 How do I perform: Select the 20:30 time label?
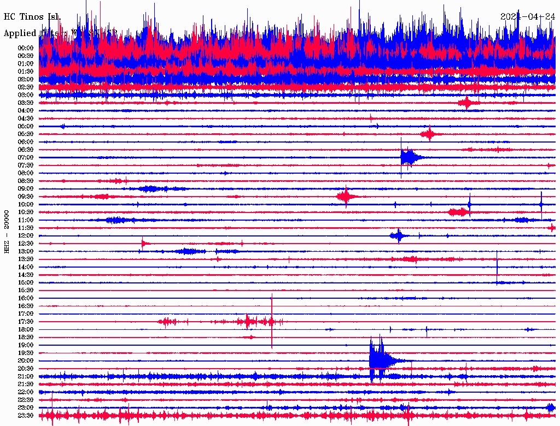click(x=26, y=369)
